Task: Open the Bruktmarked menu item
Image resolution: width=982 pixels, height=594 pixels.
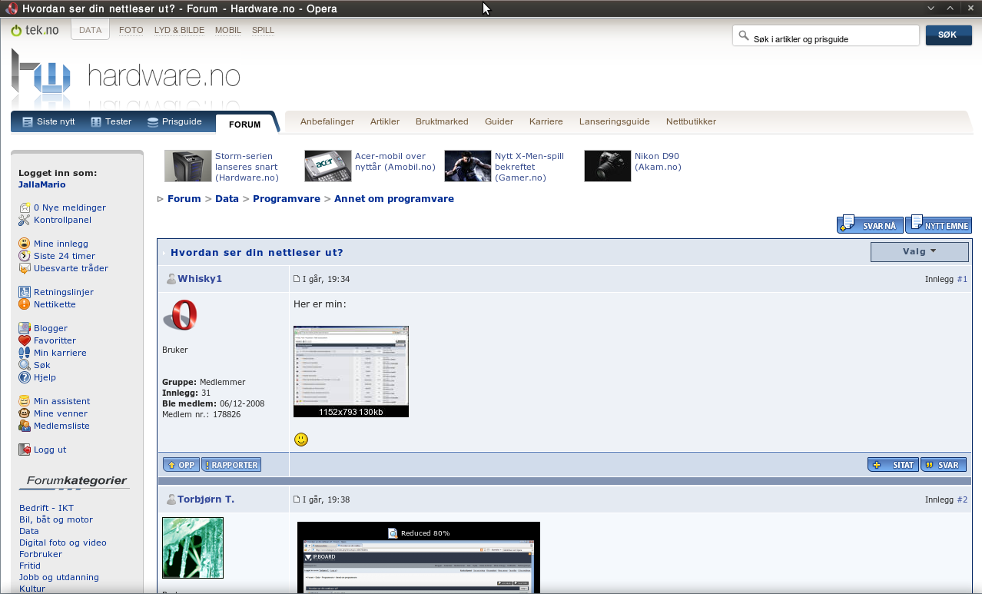Action: tap(442, 121)
